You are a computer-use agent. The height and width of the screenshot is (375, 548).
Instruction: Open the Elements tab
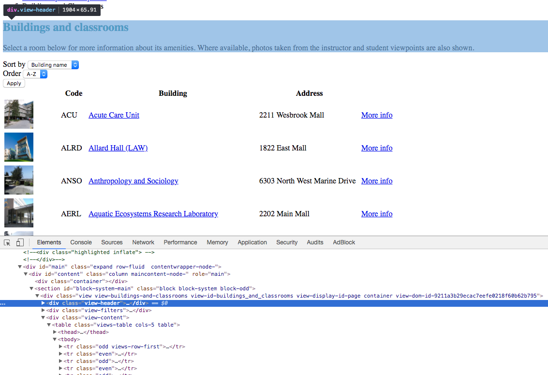(x=49, y=242)
